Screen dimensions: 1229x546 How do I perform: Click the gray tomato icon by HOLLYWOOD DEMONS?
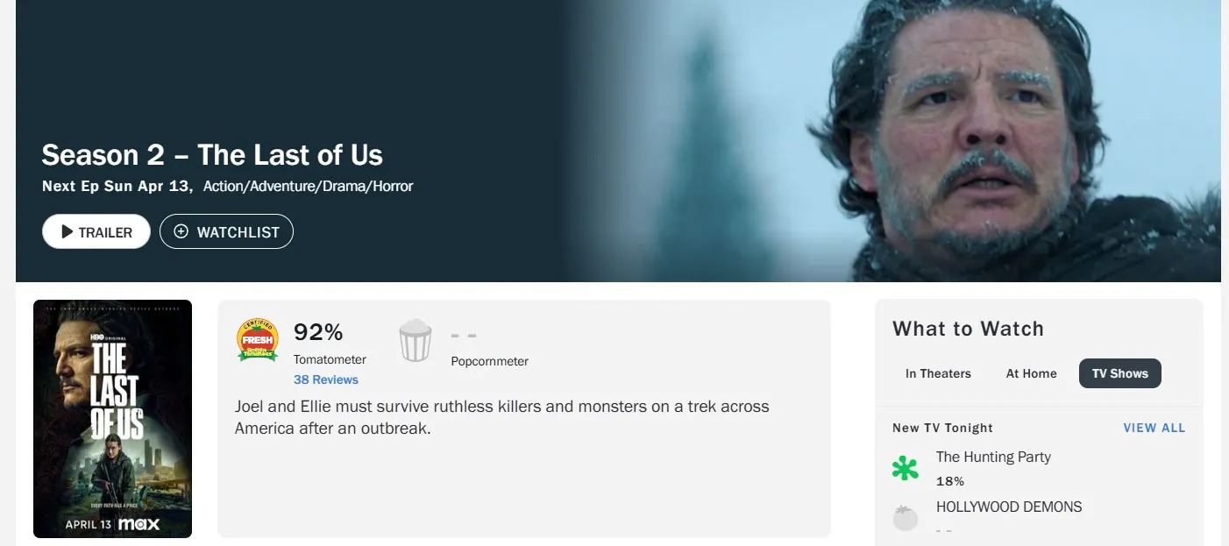[x=906, y=518]
